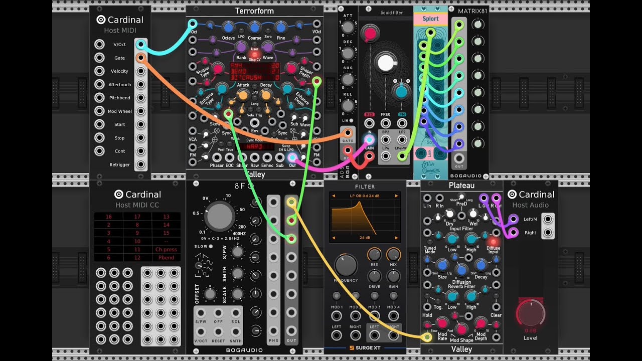The height and width of the screenshot is (361, 642).
Task: Toggle the LFO button on Terrorform
Action: 241,32
